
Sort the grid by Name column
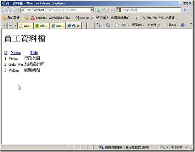coord(15,53)
